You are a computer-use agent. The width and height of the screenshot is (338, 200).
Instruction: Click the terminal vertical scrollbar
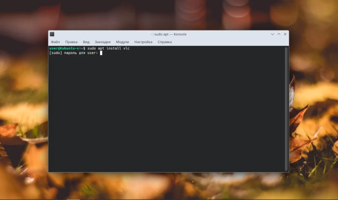click(286, 109)
